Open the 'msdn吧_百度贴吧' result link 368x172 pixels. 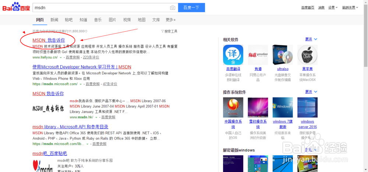(x=50, y=154)
